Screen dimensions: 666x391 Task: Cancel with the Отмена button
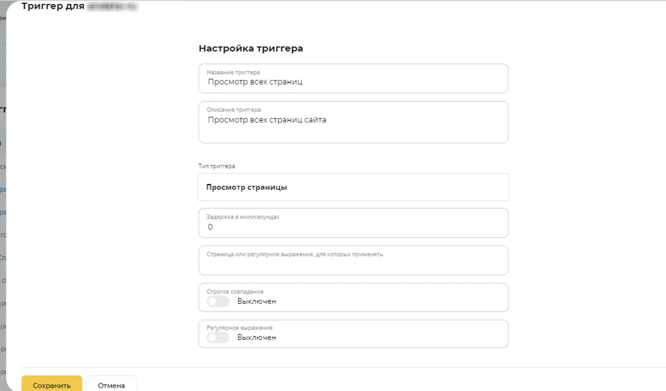point(111,384)
